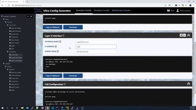
Task: Collapse the Cisco tree node
Action: 4,19
